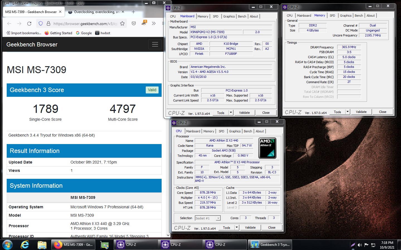Switch to Memory tab in bottom CPU-Z window
Screen dimensions: 401x250
click(x=209, y=131)
